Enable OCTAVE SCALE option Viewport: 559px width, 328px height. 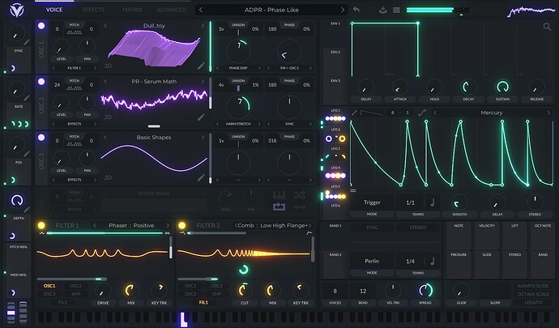coord(533,294)
